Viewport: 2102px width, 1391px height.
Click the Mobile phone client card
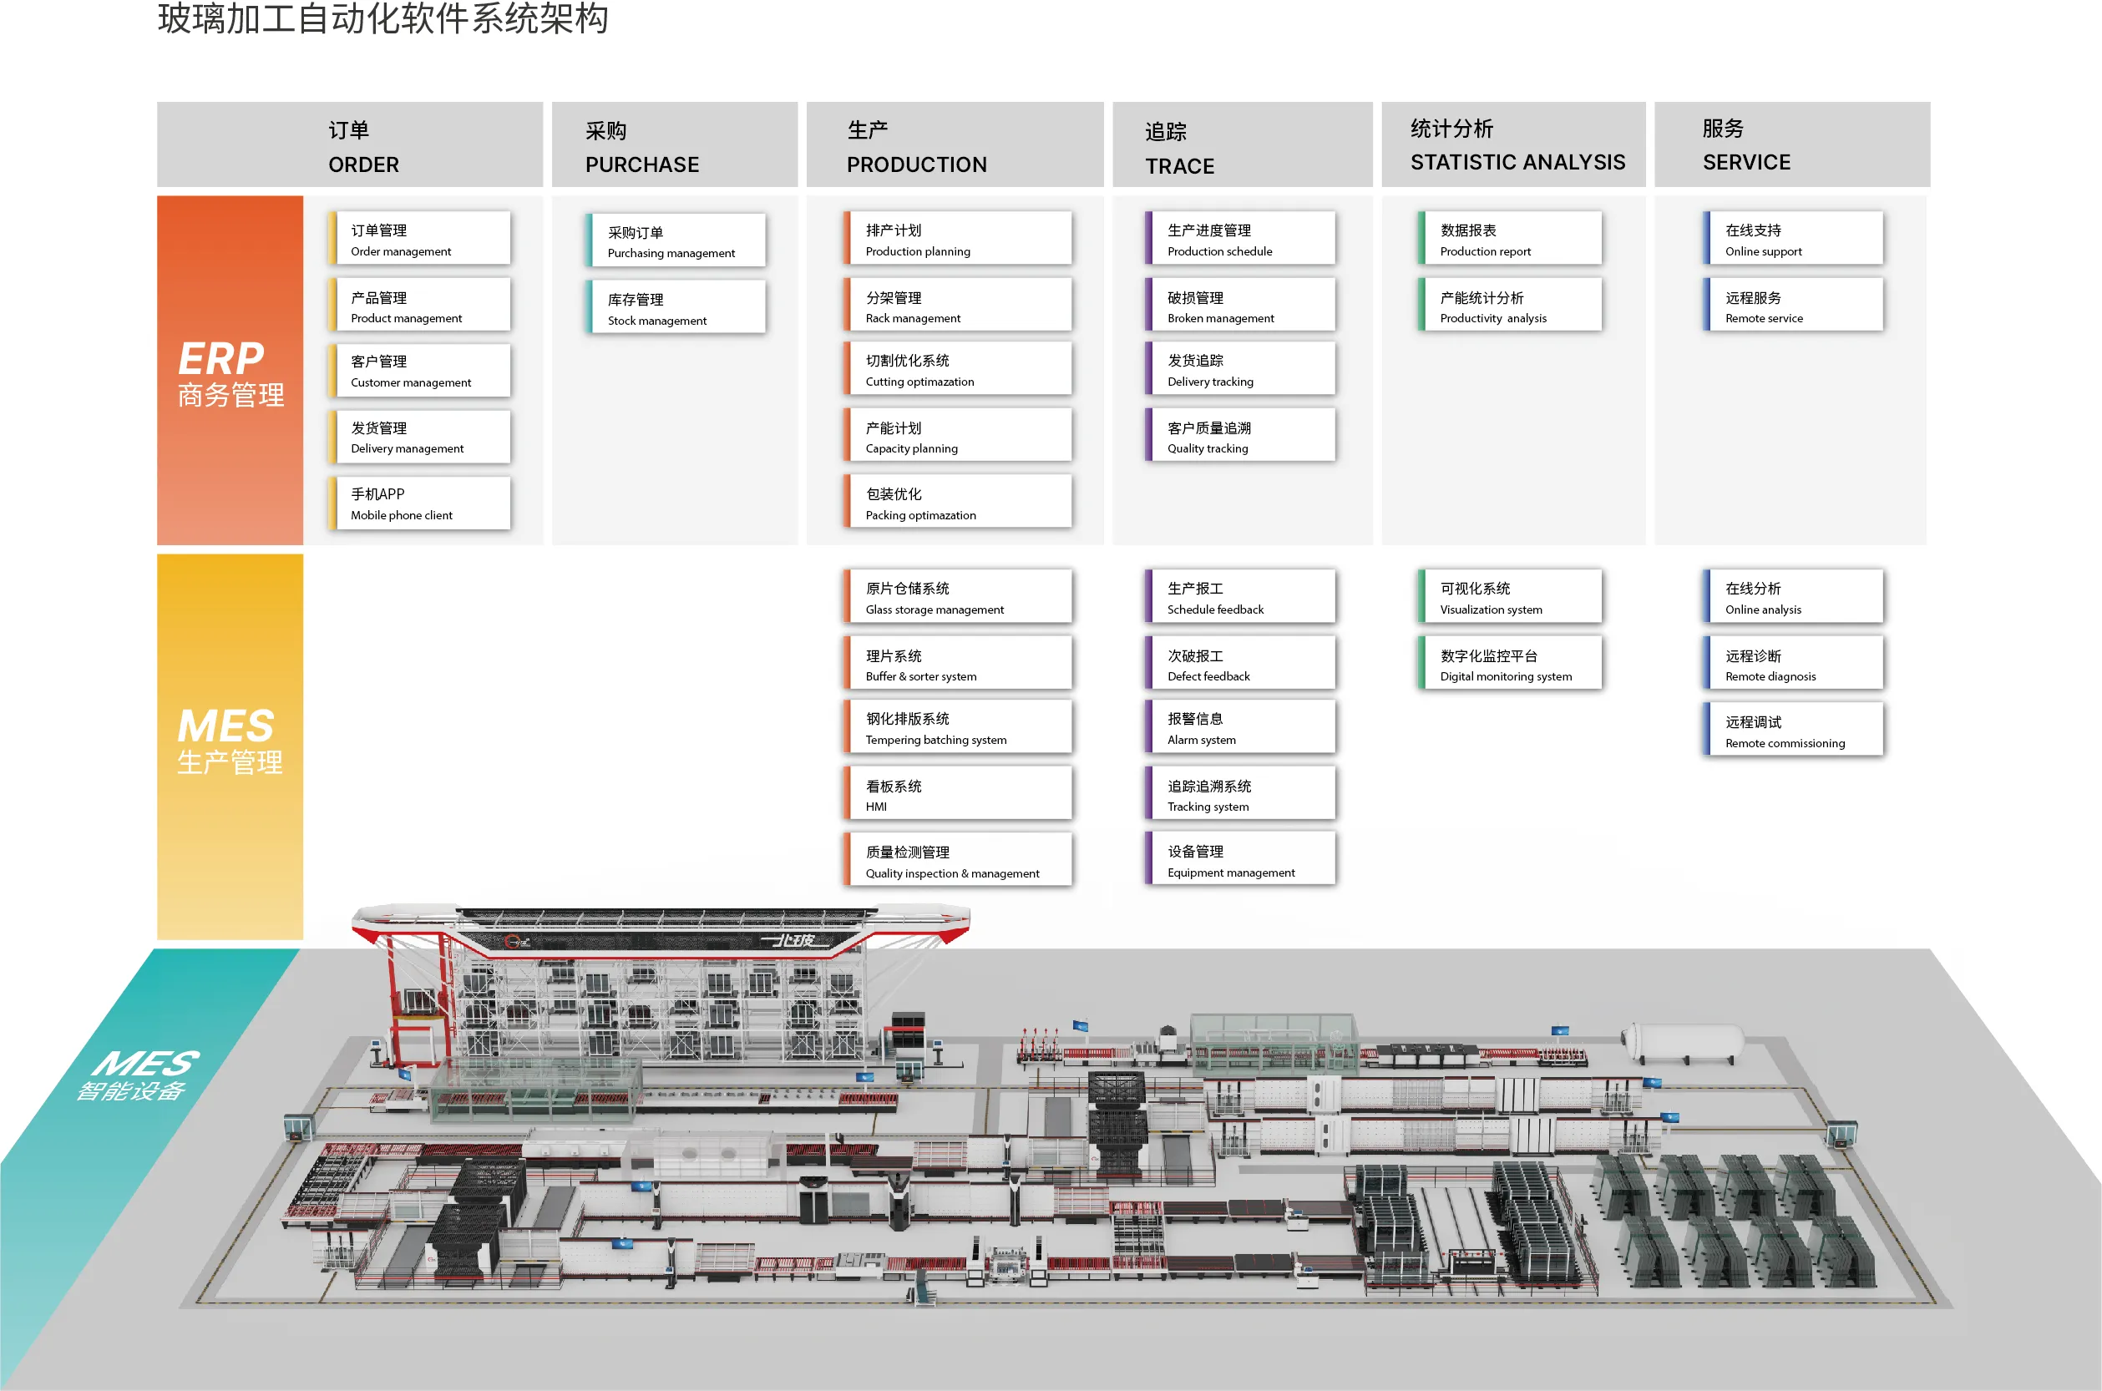[418, 503]
